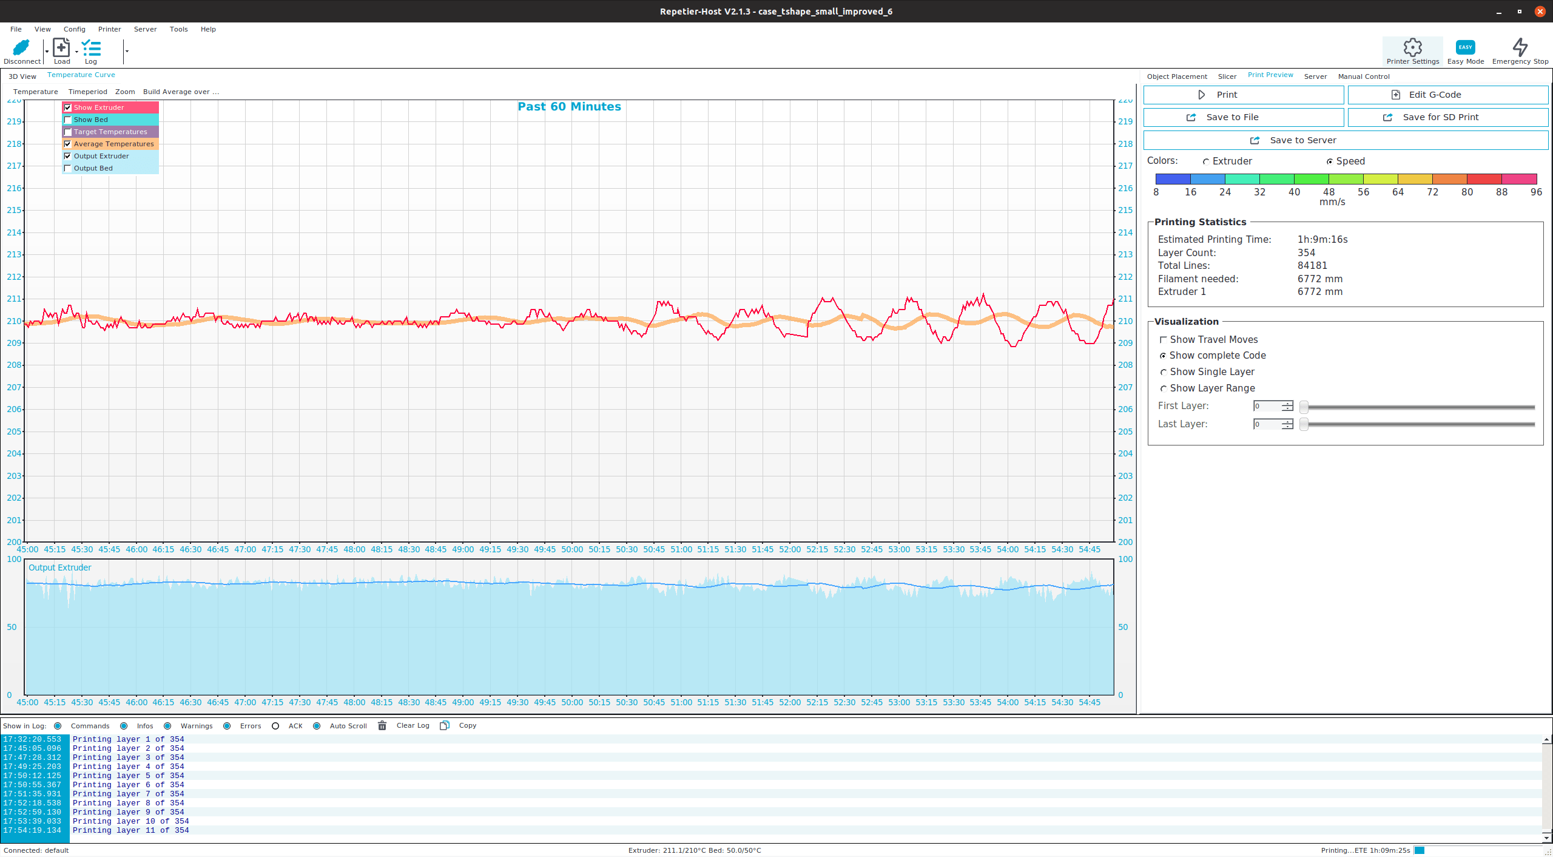This screenshot has width=1553, height=857.
Task: Toggle Commands log filter
Action: point(58,726)
